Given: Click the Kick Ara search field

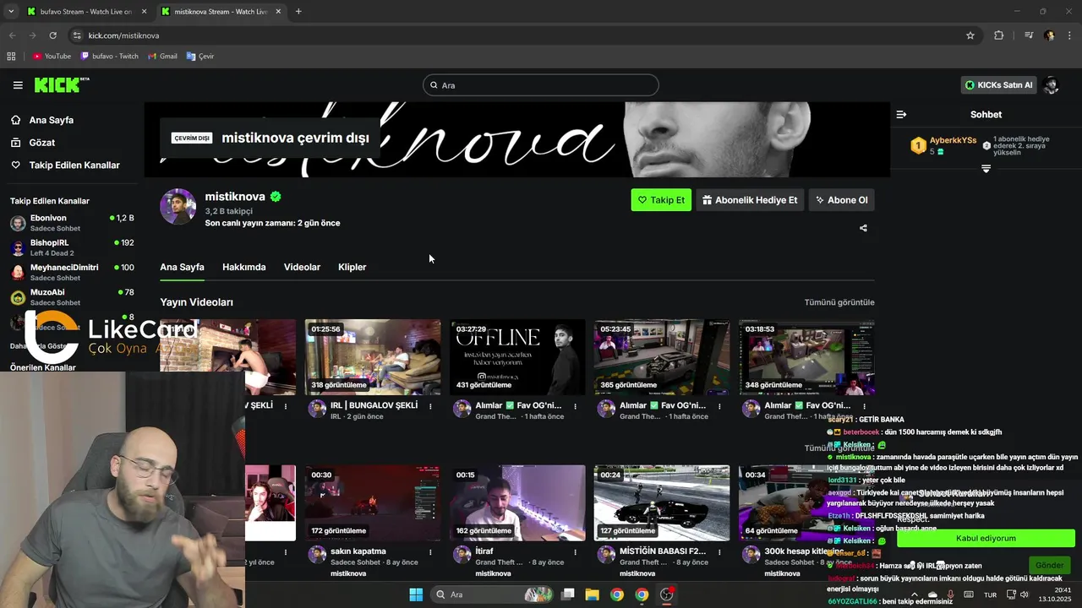Looking at the screenshot, I should [541, 85].
